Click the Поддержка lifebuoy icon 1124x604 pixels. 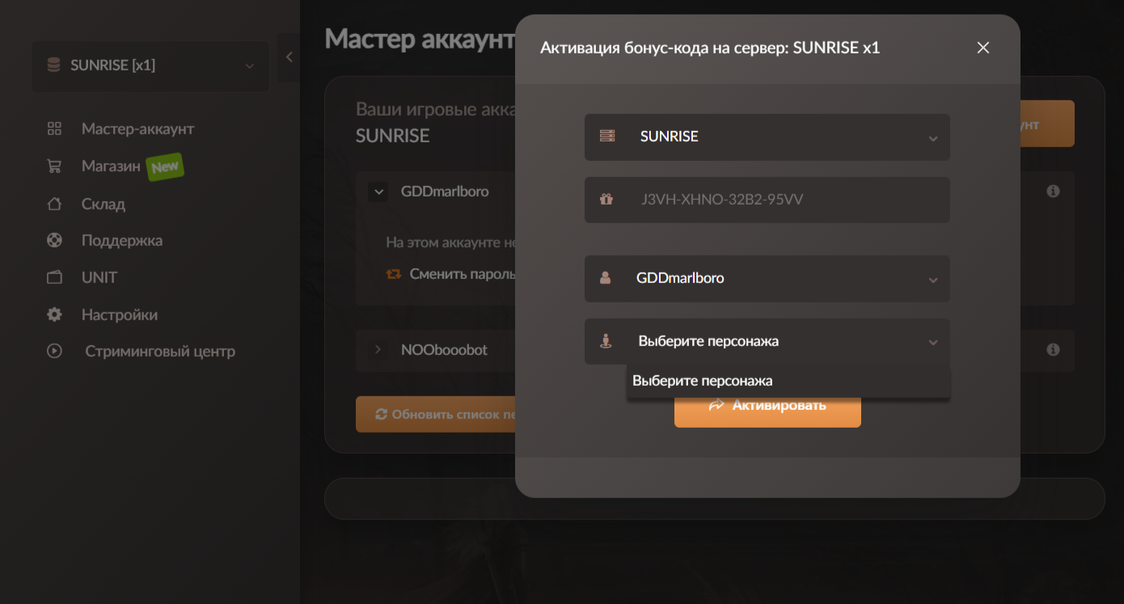[x=54, y=240]
